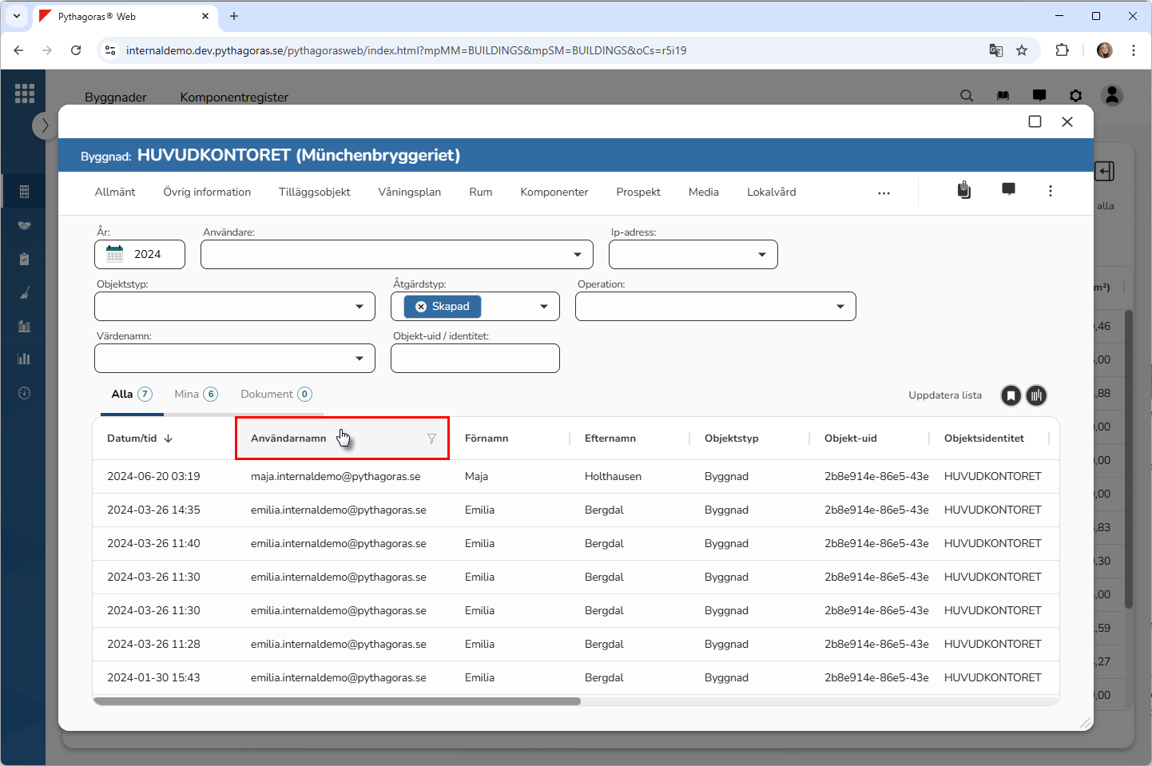The image size is (1152, 766).
Task: Expand the left sidebar with chevron
Action: coord(45,125)
